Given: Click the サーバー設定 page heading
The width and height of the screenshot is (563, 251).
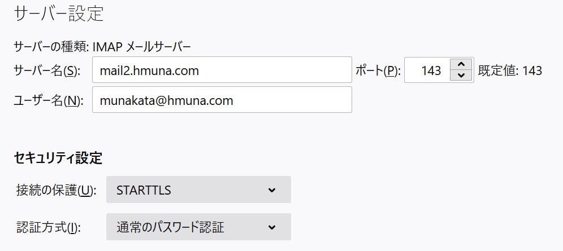Looking at the screenshot, I should point(59,14).
